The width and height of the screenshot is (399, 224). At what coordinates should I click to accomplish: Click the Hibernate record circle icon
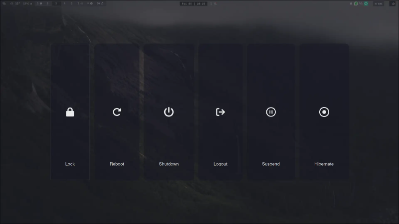pyautogui.click(x=324, y=112)
